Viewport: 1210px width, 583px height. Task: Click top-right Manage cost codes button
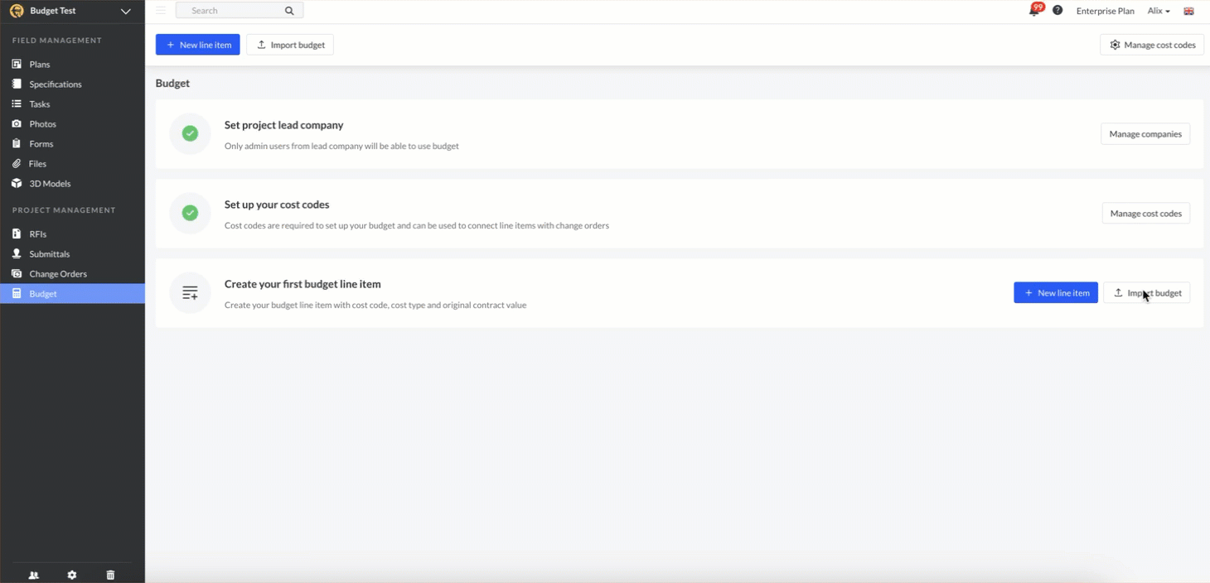1152,45
